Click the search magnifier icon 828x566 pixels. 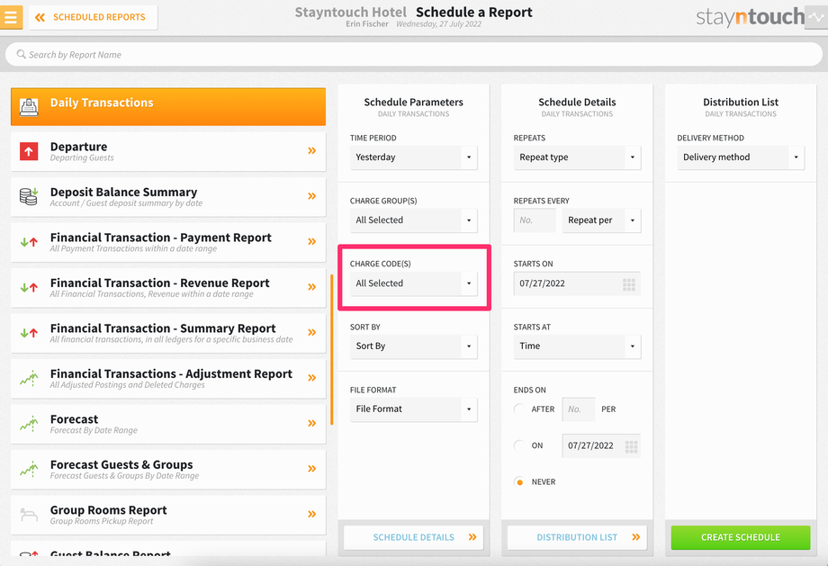tap(21, 54)
